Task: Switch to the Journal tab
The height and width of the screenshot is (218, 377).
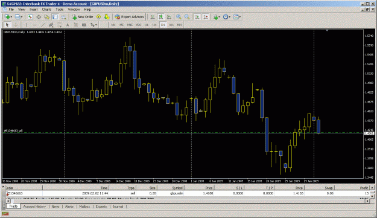Action: pyautogui.click(x=118, y=207)
